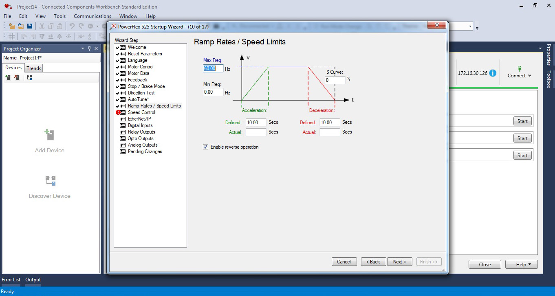Click the delete device icon with red X
The image size is (555, 296).
(17, 77)
